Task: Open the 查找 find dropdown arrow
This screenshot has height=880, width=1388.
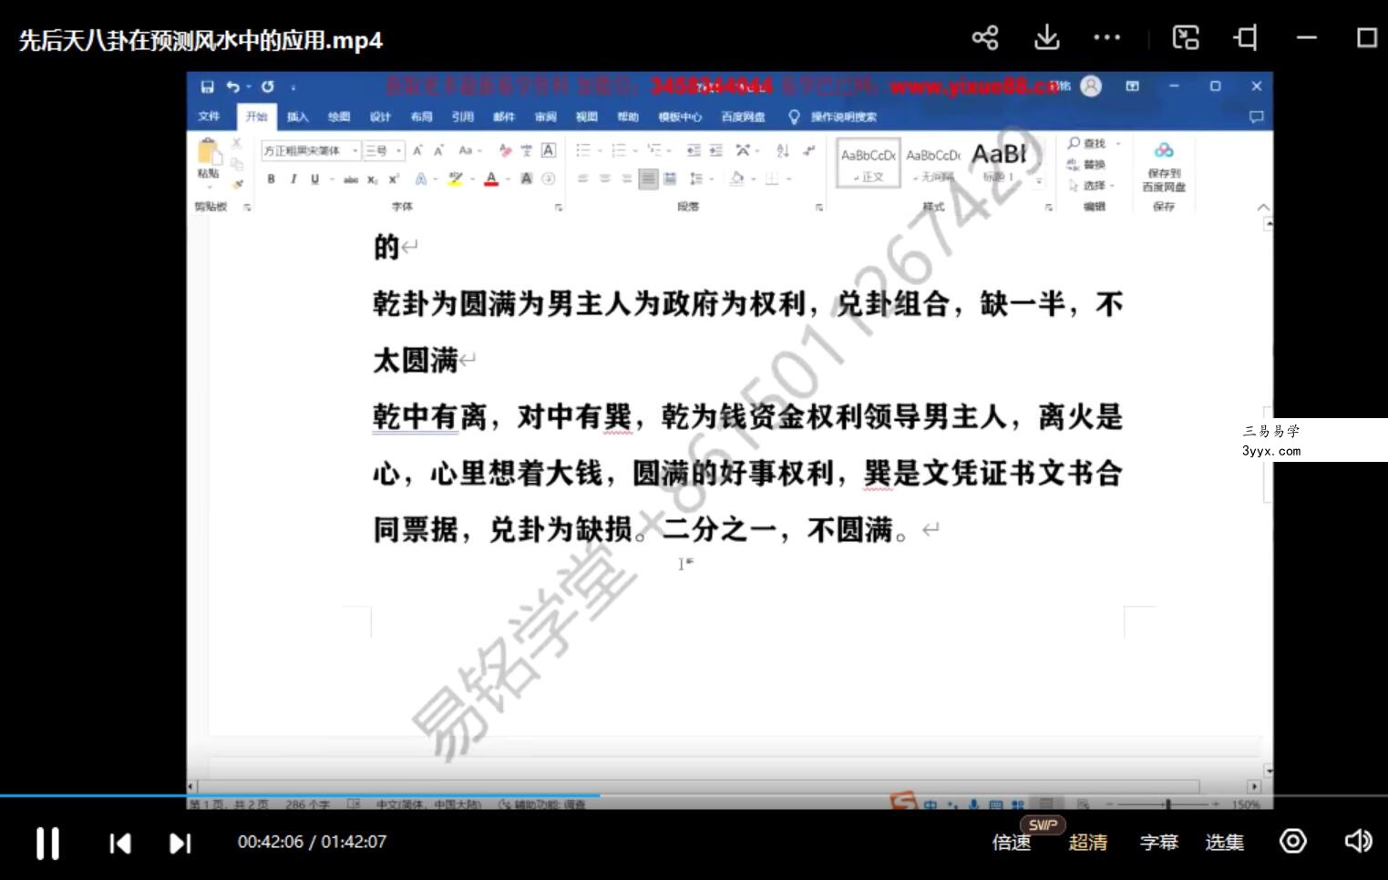Action: point(1118,144)
